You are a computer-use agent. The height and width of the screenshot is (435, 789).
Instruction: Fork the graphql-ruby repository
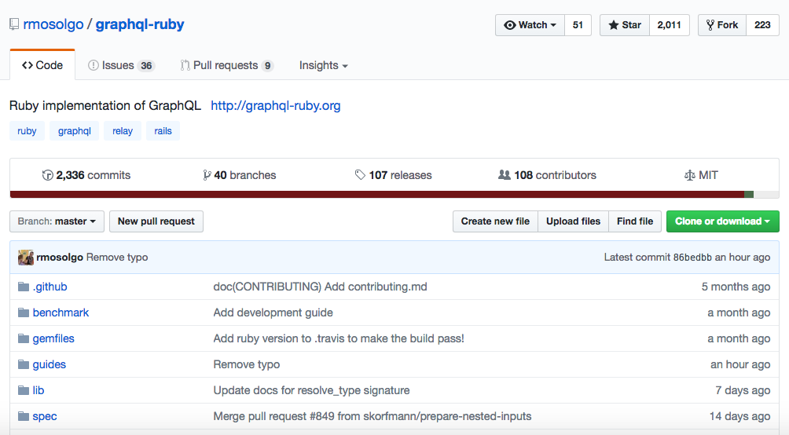point(721,25)
